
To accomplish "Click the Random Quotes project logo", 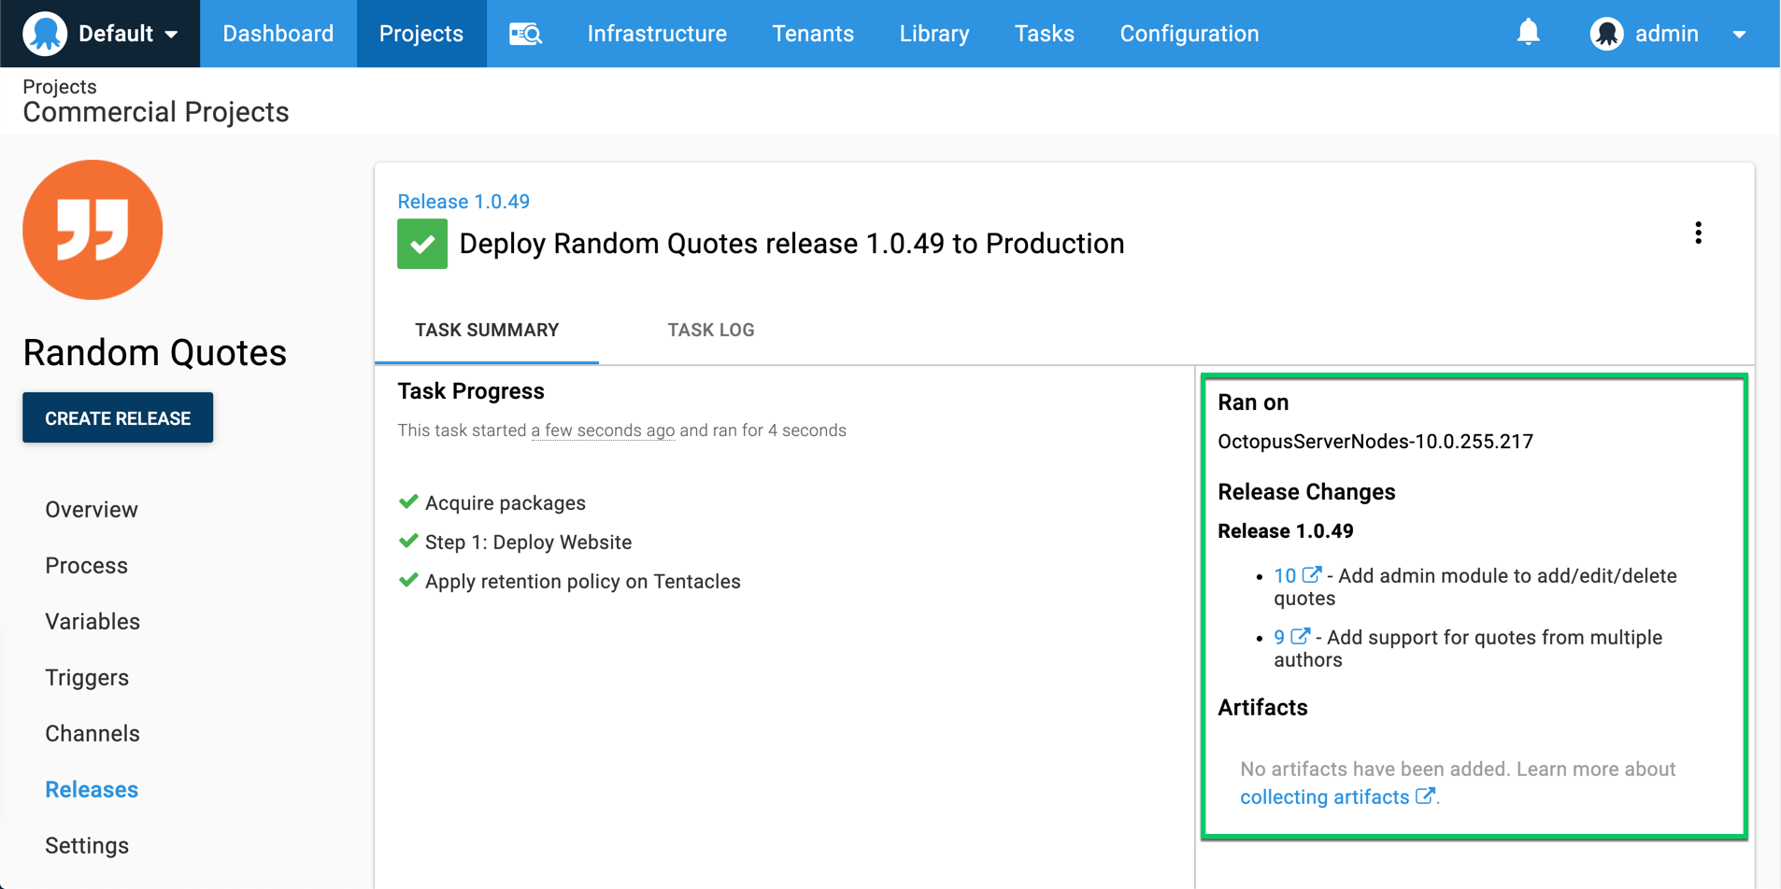I will 93,230.
